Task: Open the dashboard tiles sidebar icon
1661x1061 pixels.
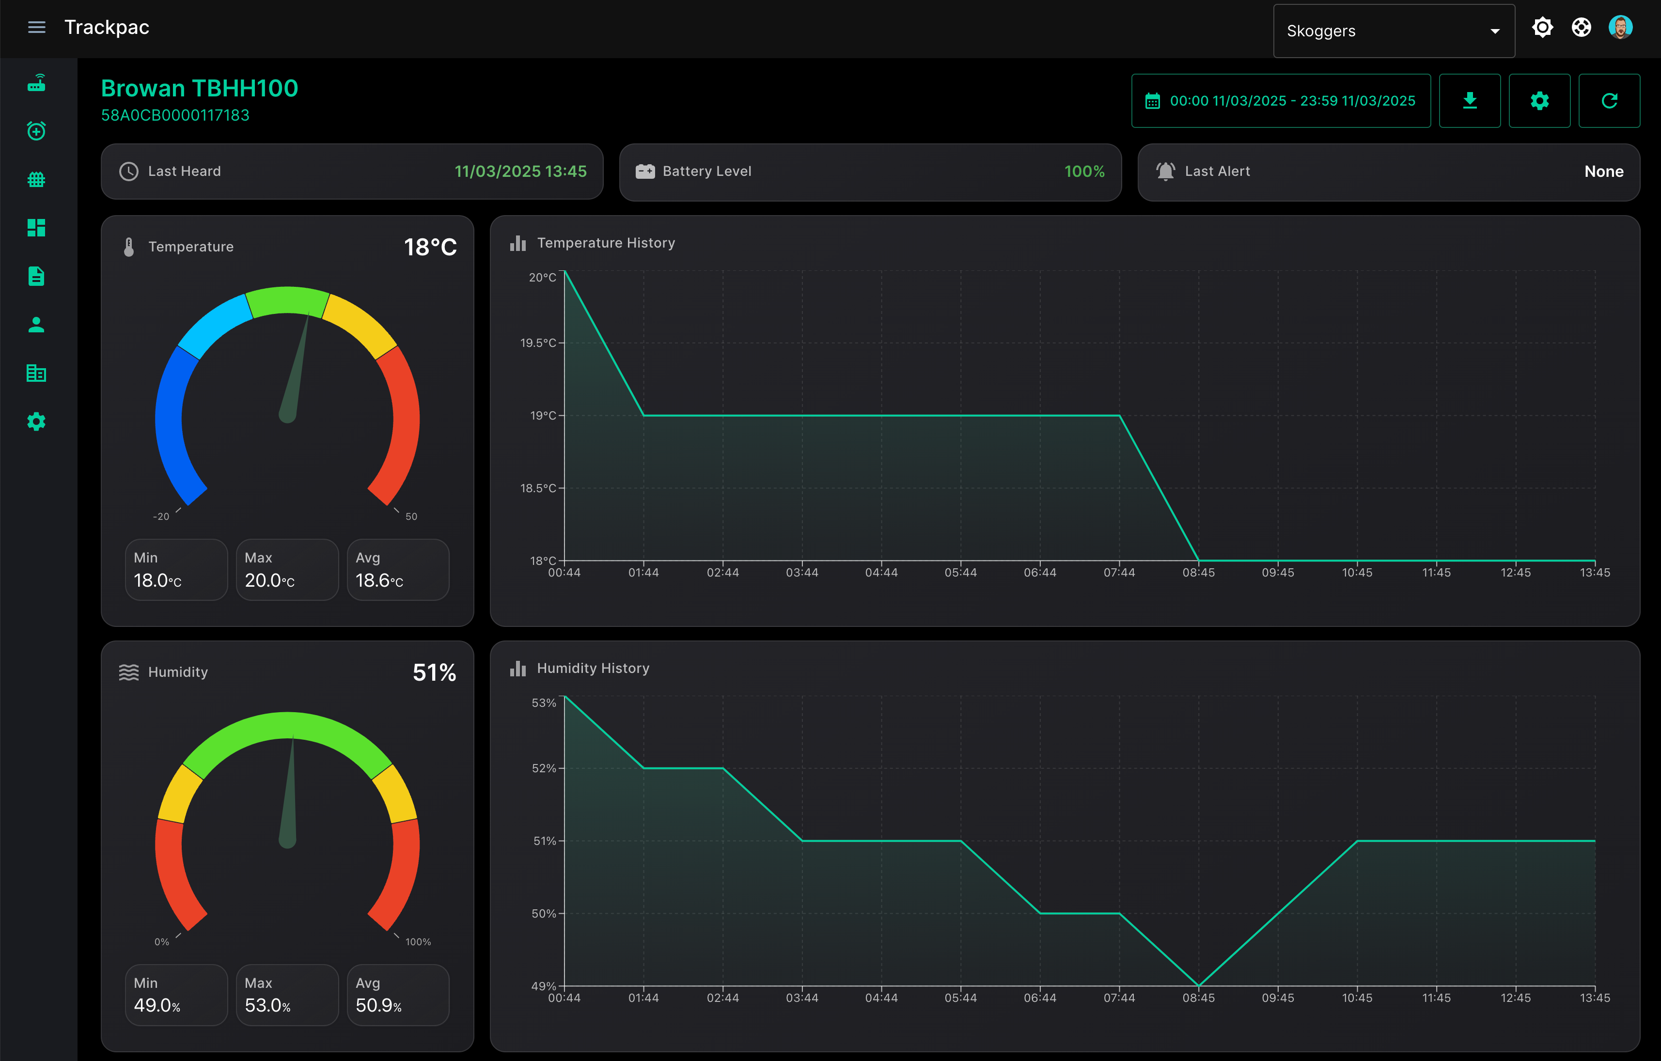Action: click(x=36, y=228)
